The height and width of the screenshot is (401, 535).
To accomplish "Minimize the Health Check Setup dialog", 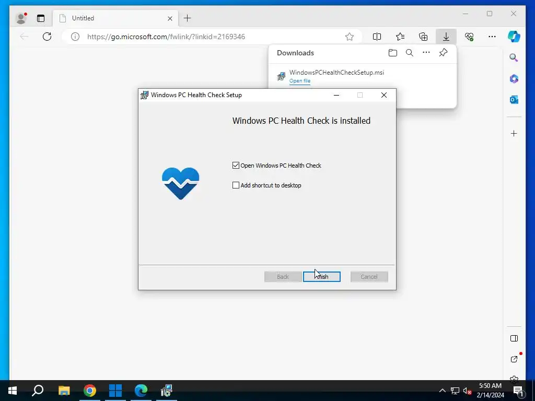I will [336, 95].
